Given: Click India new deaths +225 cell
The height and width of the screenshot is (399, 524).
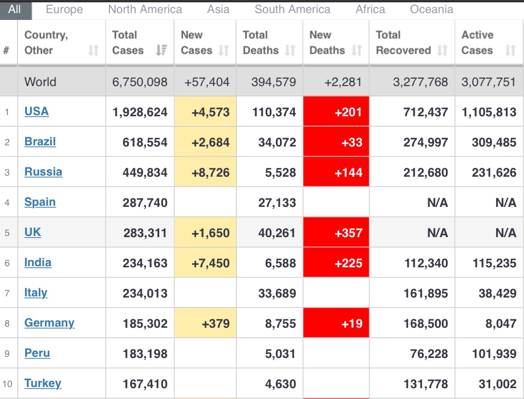Looking at the screenshot, I should pos(336,262).
